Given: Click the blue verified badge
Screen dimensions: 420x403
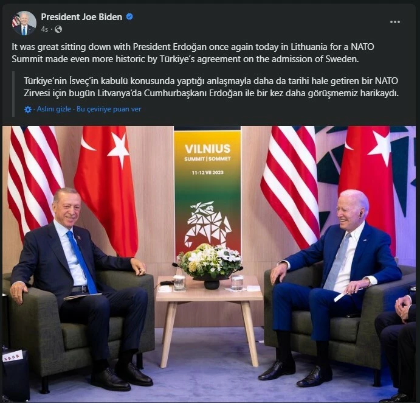Looking at the screenshot, I should 129,16.
